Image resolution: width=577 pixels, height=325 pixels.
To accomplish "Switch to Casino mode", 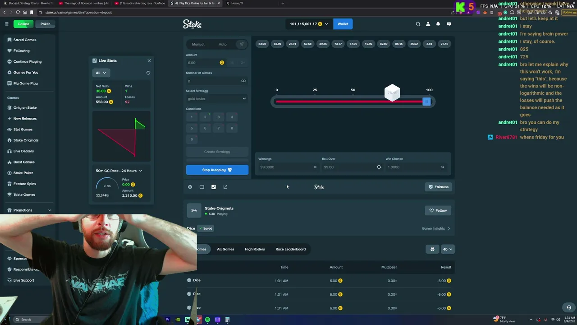I will pyautogui.click(x=23, y=24).
